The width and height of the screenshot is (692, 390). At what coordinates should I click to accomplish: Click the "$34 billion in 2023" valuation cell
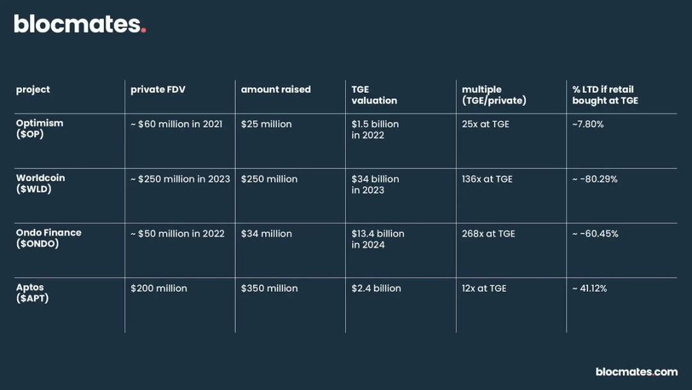pos(375,184)
